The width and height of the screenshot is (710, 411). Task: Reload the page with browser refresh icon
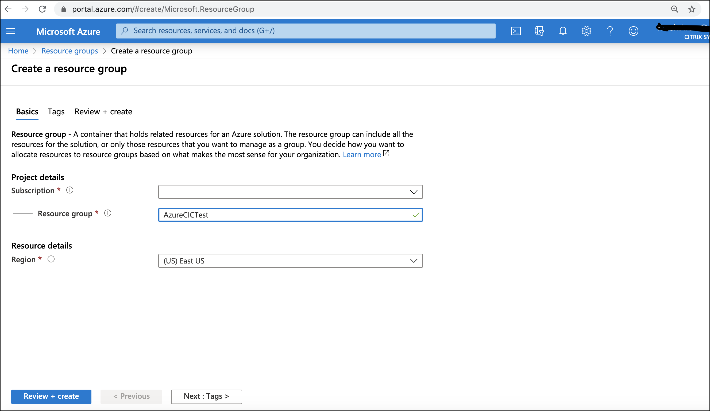tap(42, 9)
